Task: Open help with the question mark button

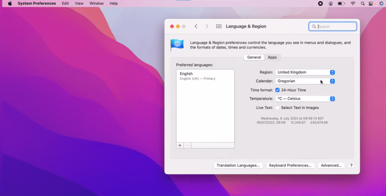Action: (351, 166)
